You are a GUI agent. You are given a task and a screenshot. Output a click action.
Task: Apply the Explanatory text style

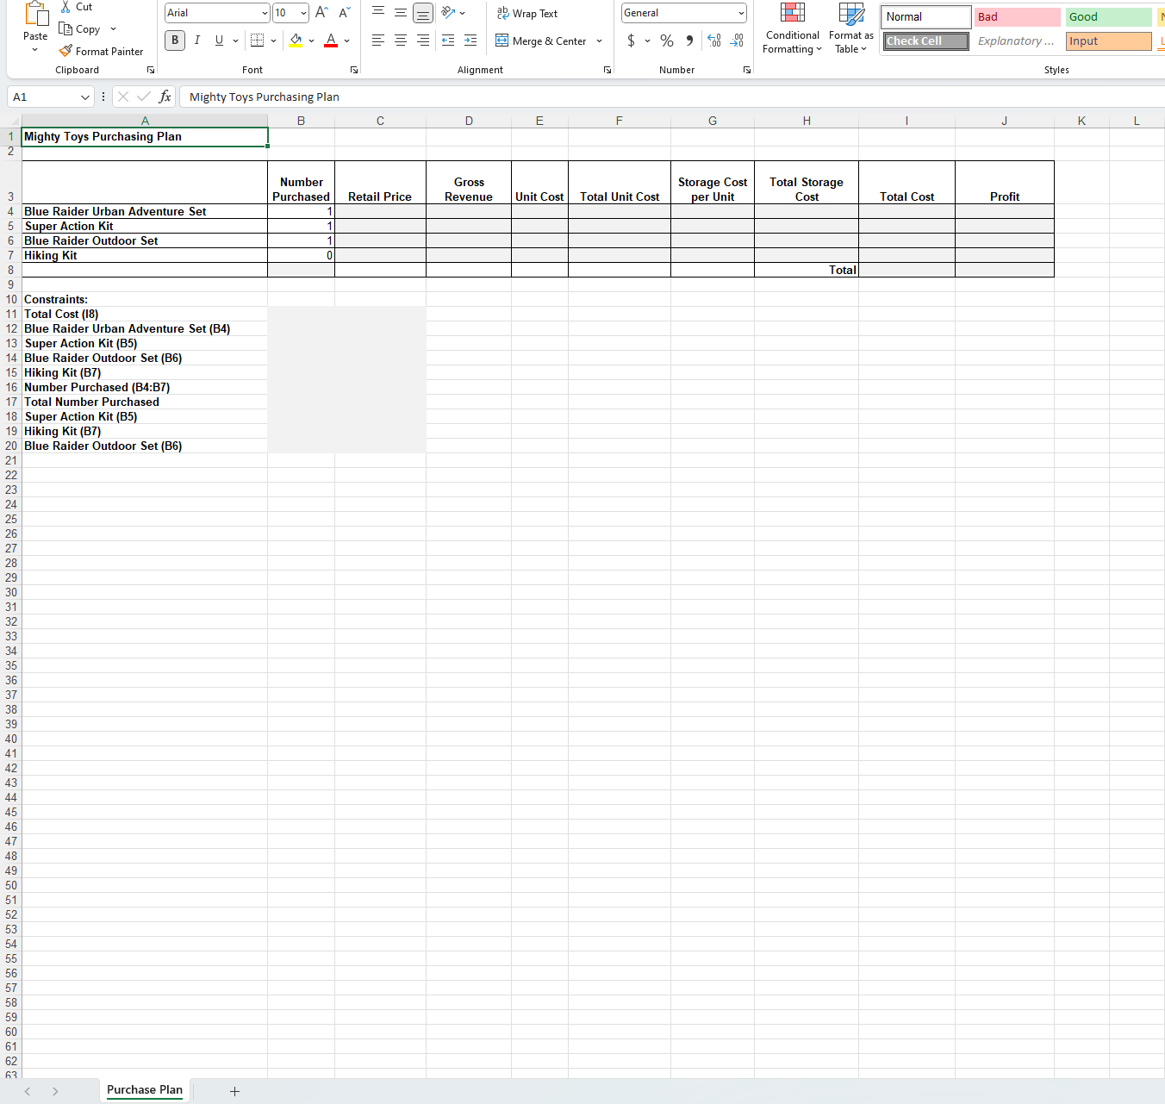pyautogui.click(x=1018, y=41)
